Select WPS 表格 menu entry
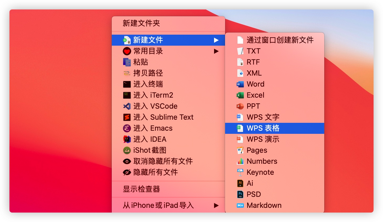This screenshot has width=383, height=222. tap(262, 128)
